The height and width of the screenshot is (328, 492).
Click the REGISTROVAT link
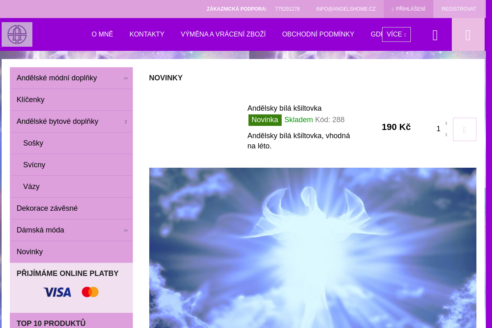coord(459,9)
